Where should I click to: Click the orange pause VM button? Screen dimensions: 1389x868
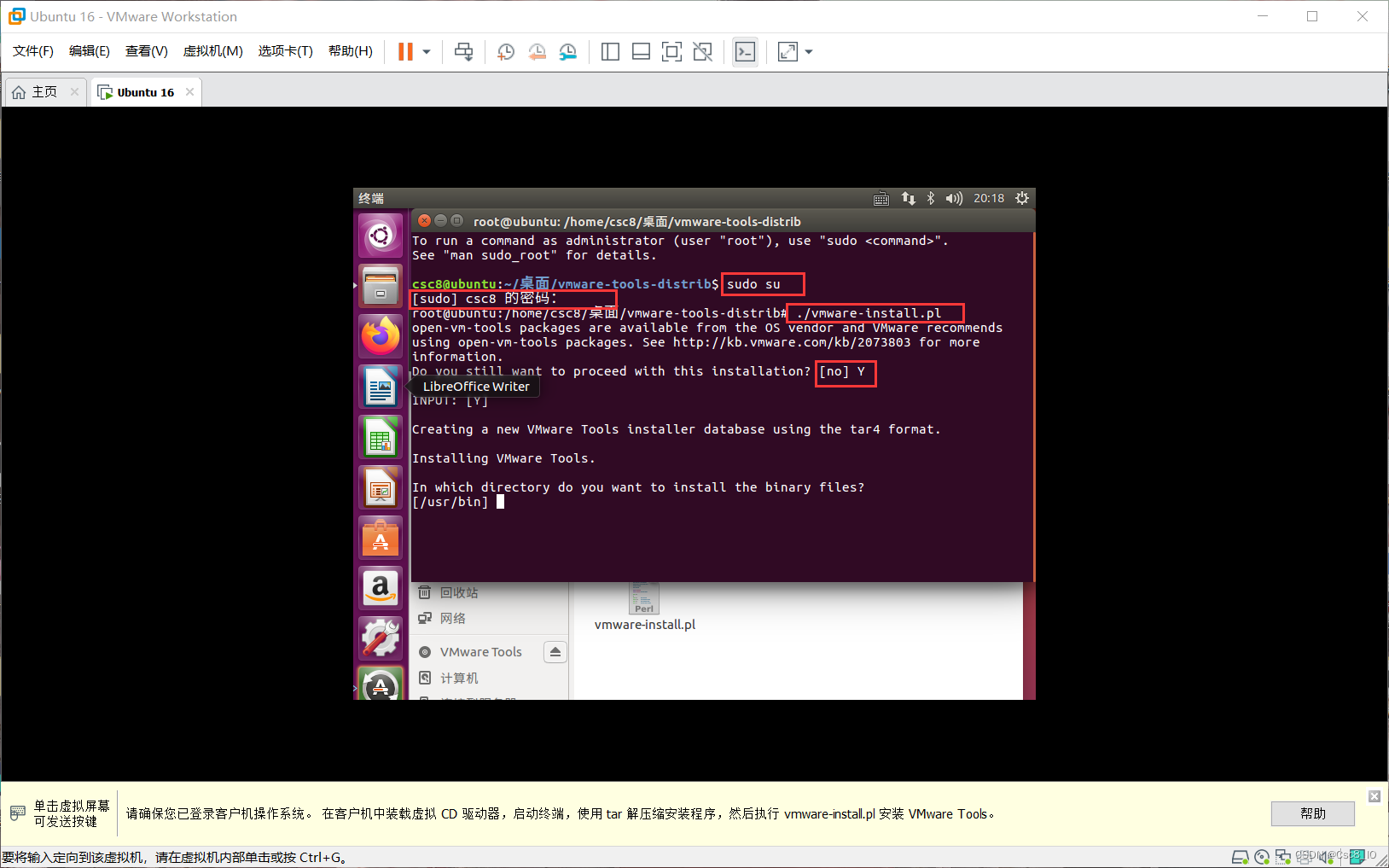(405, 52)
